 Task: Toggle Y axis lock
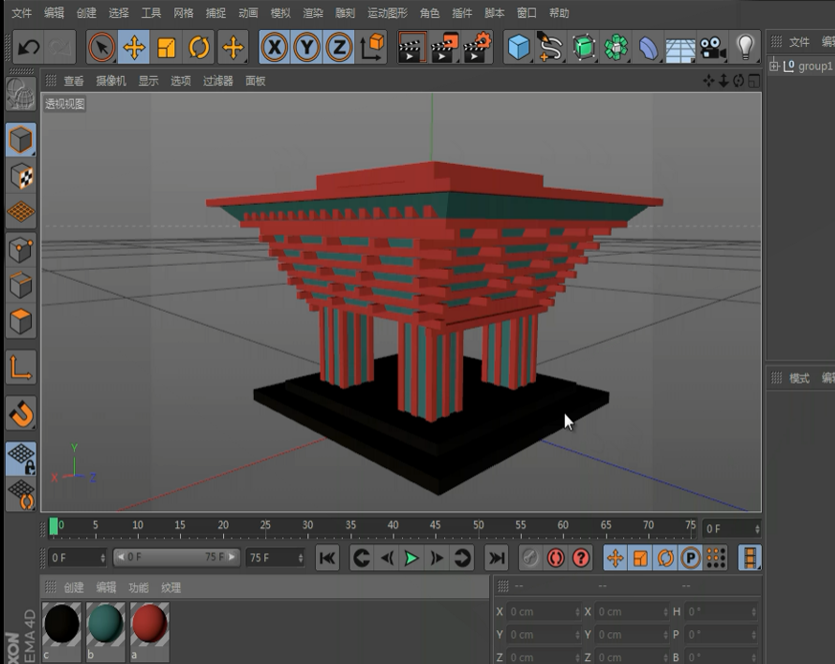pyautogui.click(x=307, y=48)
